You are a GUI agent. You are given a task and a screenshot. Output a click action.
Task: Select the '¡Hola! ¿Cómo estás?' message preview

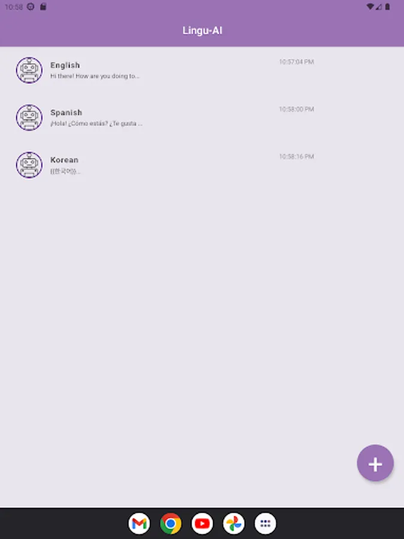[96, 123]
